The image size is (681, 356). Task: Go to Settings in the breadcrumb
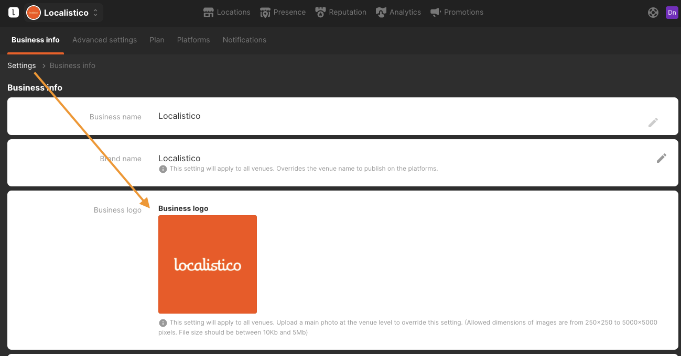pos(21,65)
